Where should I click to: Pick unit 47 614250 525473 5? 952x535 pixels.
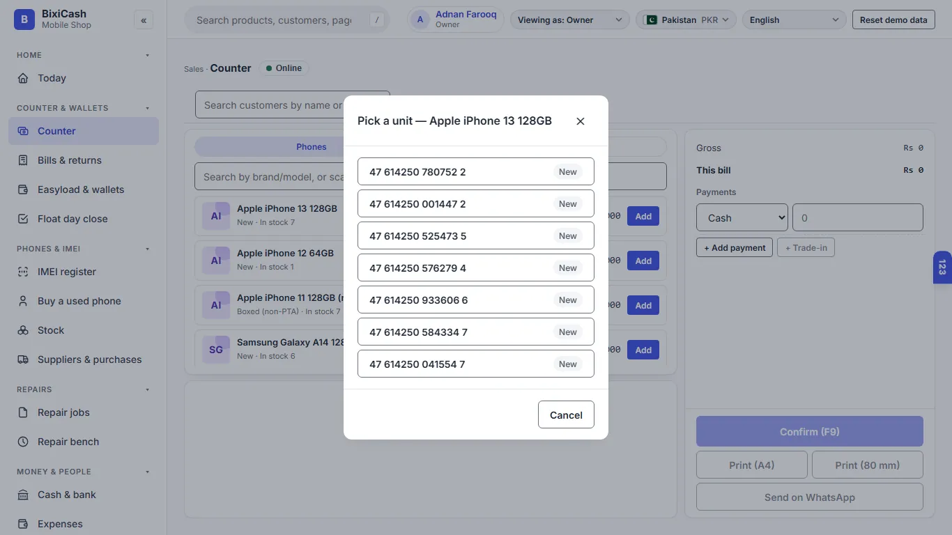point(476,236)
